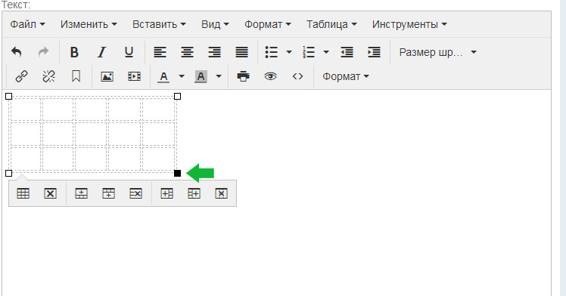Screen dimensions: 566x296
Task: Open the Файл menu
Action: [27, 24]
